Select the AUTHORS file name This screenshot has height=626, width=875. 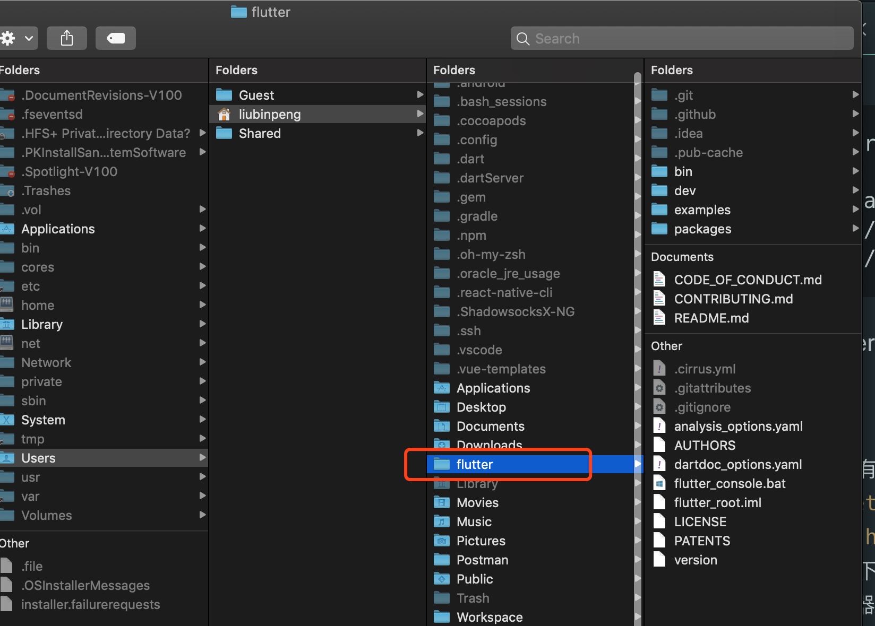(705, 446)
